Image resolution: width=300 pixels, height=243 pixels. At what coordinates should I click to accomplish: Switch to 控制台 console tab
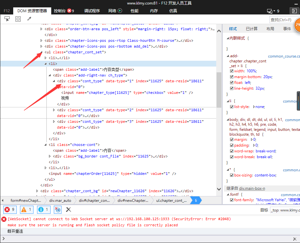(60, 11)
